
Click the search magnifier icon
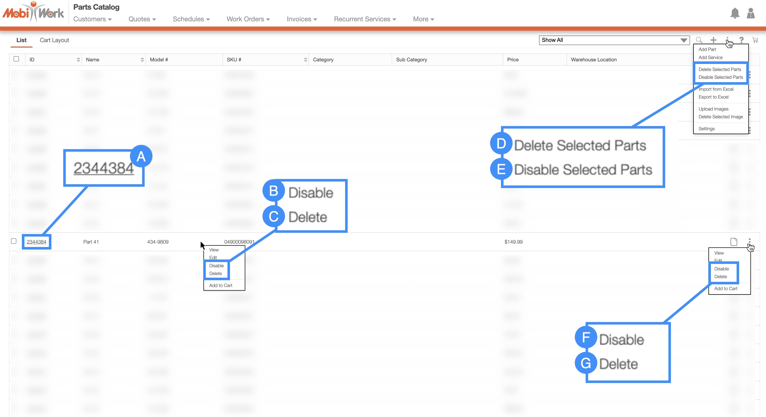pos(699,40)
